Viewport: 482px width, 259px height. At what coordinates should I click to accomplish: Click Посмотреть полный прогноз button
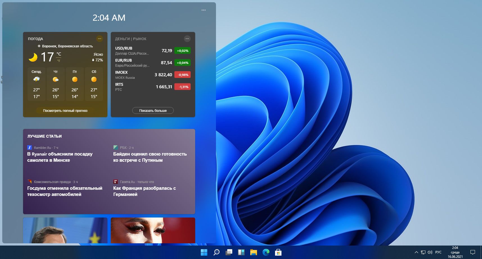click(65, 111)
